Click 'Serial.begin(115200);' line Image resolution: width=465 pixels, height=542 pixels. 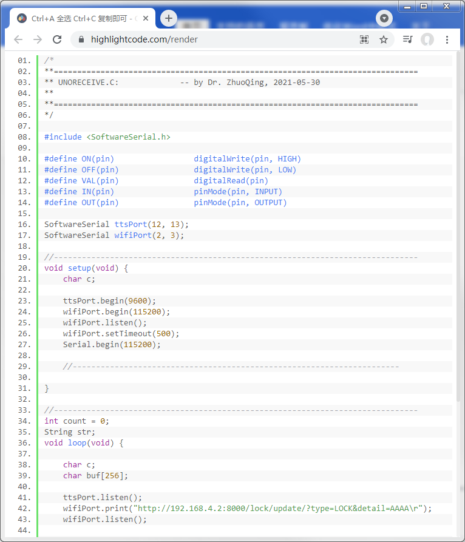pyautogui.click(x=112, y=345)
